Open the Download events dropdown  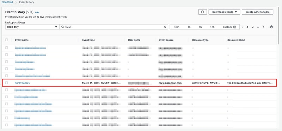[224, 12]
